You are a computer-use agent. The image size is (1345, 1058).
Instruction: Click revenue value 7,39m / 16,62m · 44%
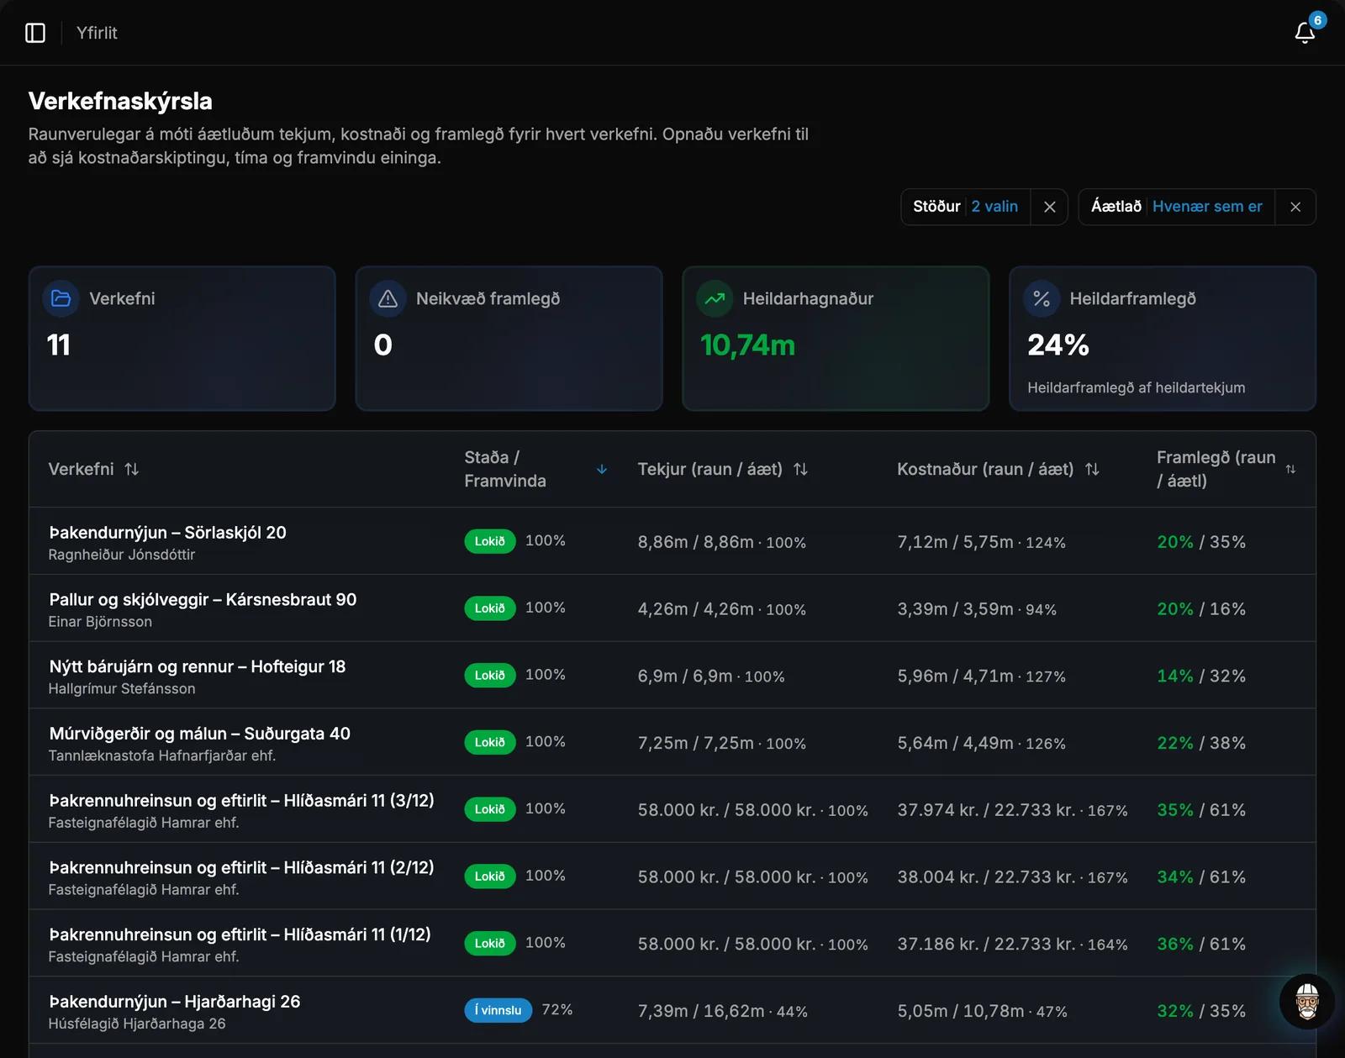[722, 1011]
